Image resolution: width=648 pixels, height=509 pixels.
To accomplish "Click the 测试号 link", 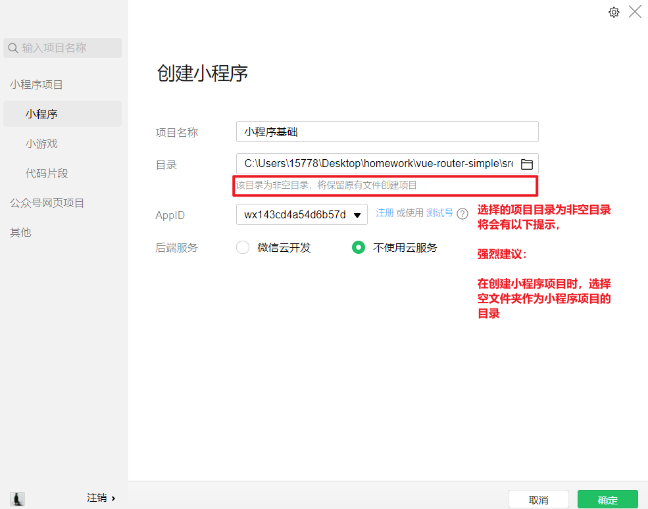I will tap(439, 213).
